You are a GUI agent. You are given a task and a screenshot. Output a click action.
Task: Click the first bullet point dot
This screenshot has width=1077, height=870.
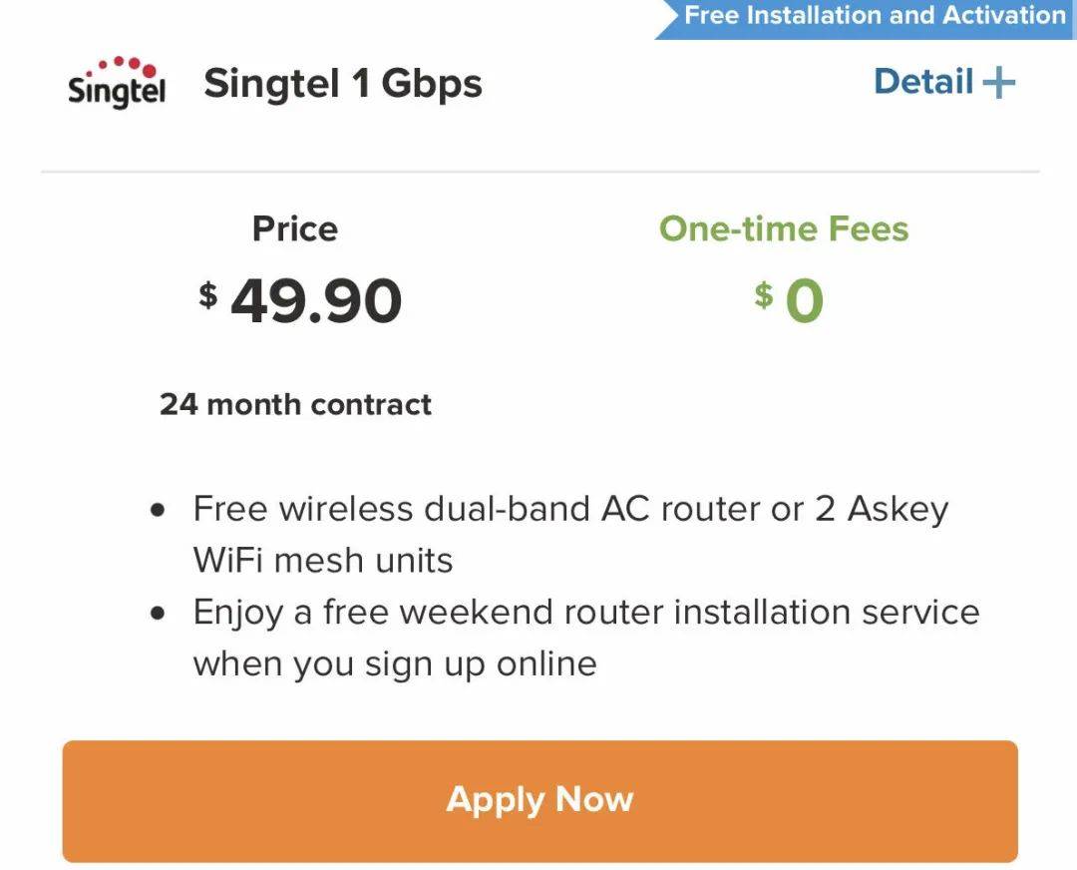point(158,510)
